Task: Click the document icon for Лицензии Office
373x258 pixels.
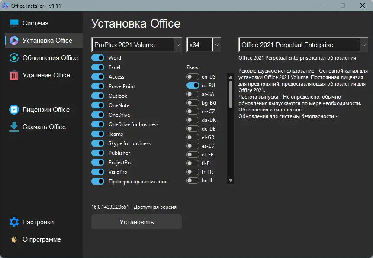Action: tap(14, 110)
